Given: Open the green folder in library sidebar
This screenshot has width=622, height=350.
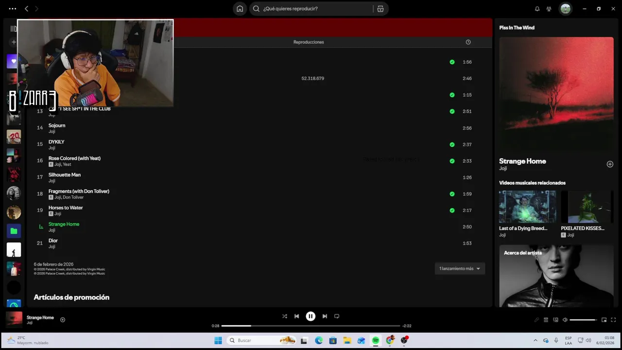Looking at the screenshot, I should [14, 231].
